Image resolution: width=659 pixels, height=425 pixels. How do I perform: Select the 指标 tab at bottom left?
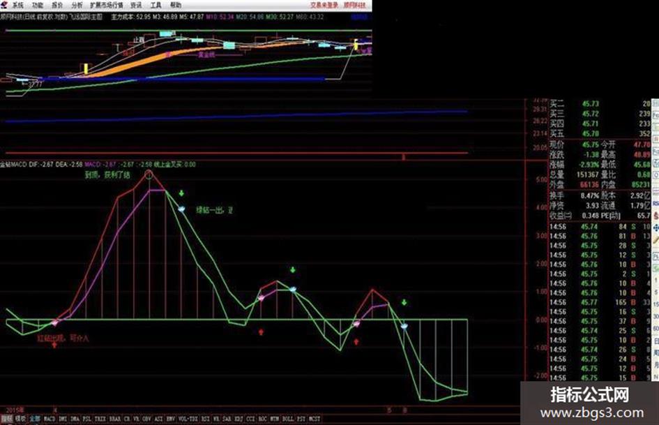[x=7, y=419]
